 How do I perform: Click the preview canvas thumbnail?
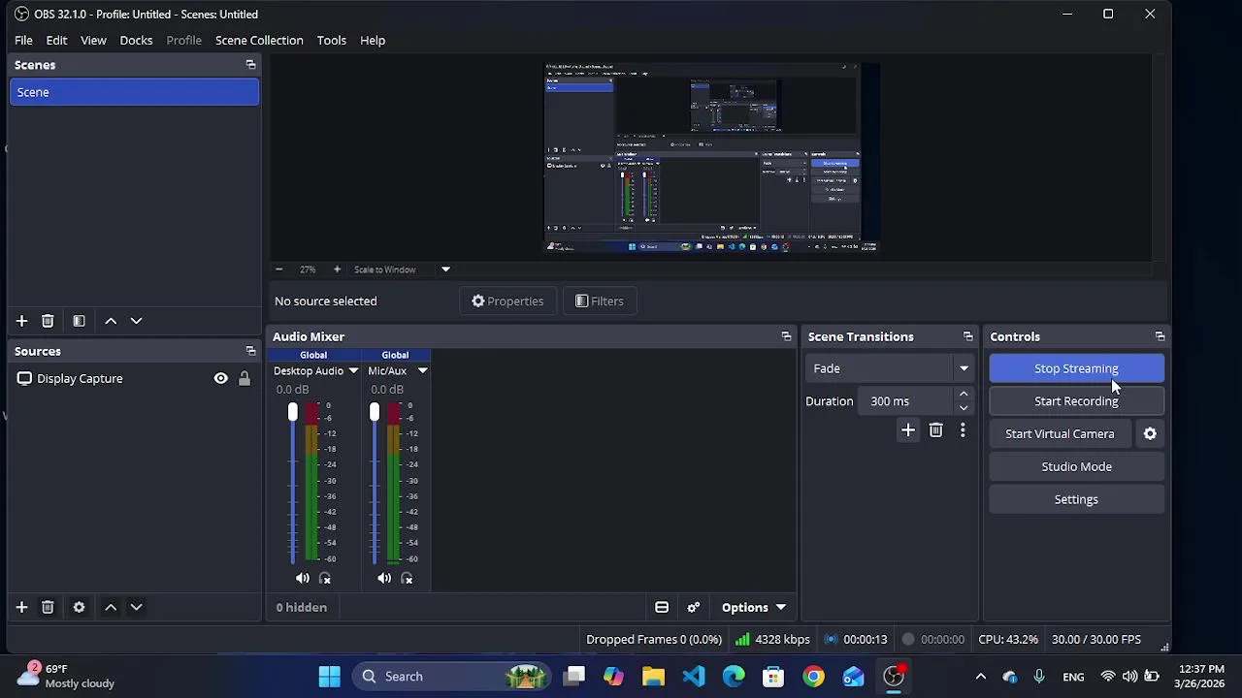(x=711, y=158)
